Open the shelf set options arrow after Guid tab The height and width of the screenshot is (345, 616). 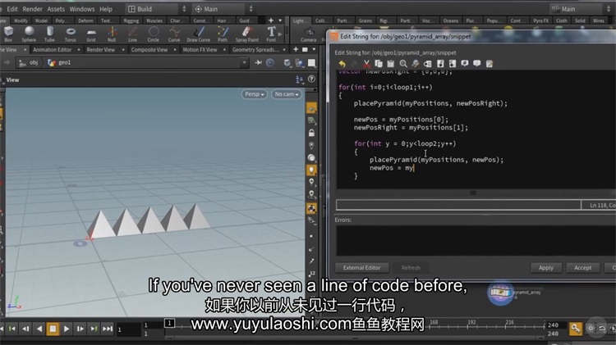coord(280,20)
